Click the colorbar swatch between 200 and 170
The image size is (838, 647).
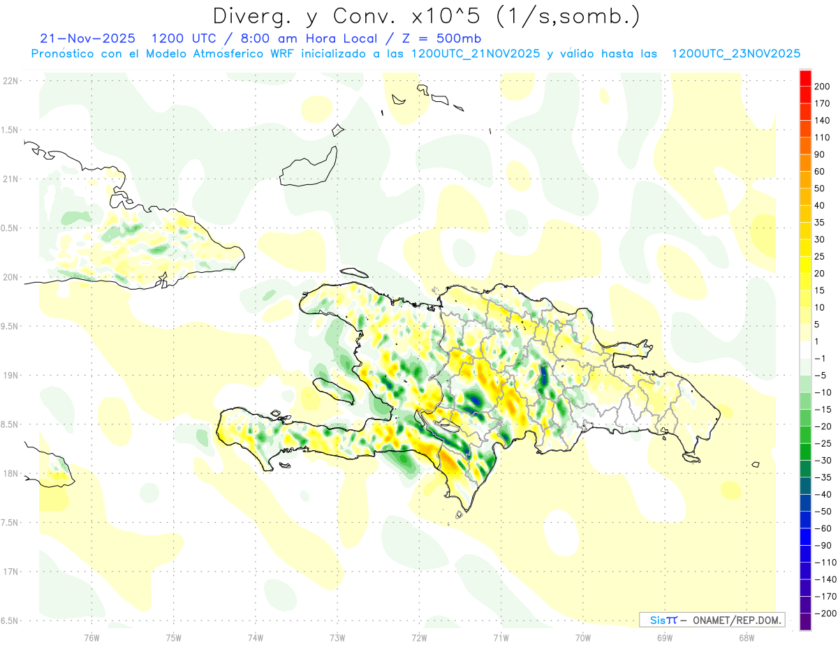(804, 94)
